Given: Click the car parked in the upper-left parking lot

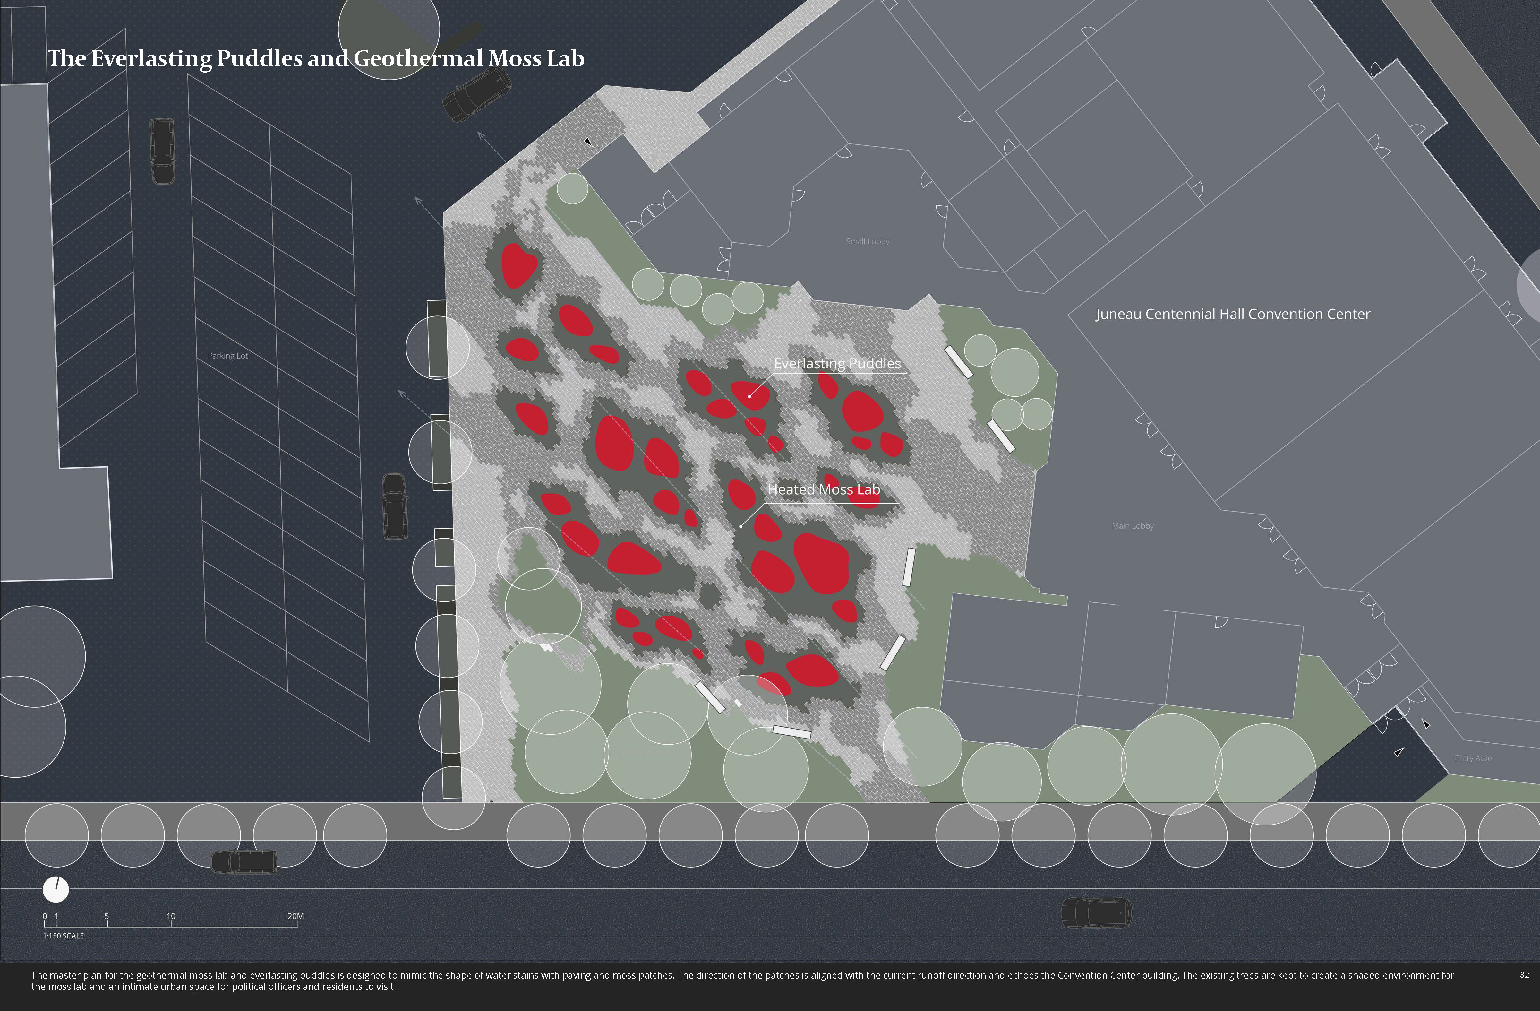Looking at the screenshot, I should tap(162, 151).
